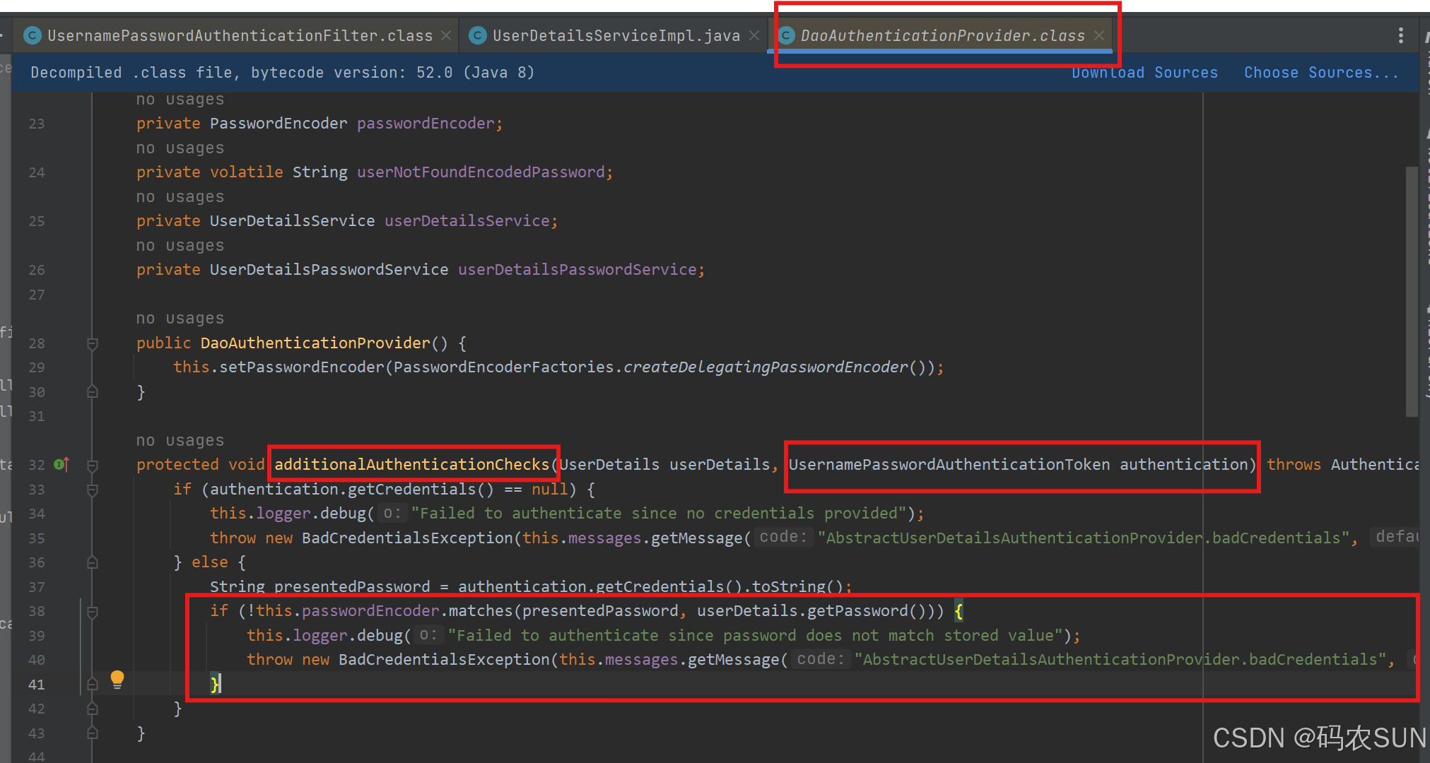Click the fold marker at line 36
Image resolution: width=1430 pixels, height=763 pixels.
point(92,562)
